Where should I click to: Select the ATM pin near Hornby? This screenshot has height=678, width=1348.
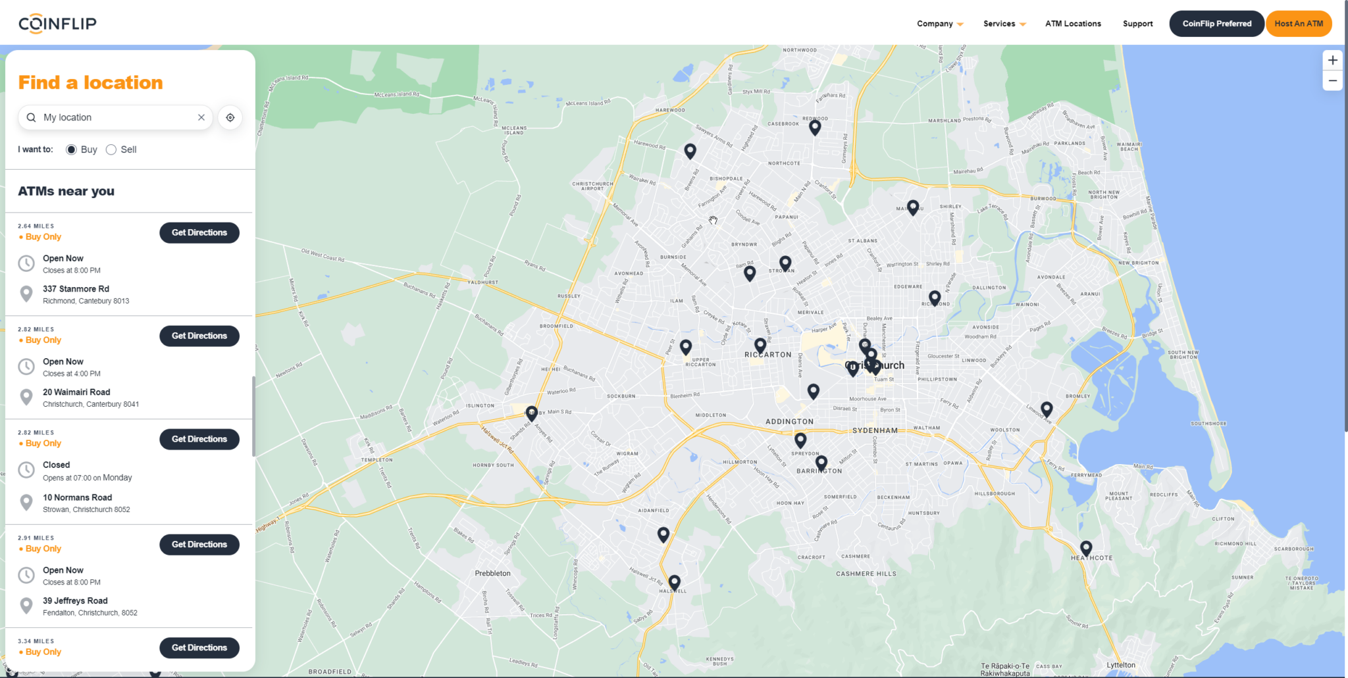(532, 413)
